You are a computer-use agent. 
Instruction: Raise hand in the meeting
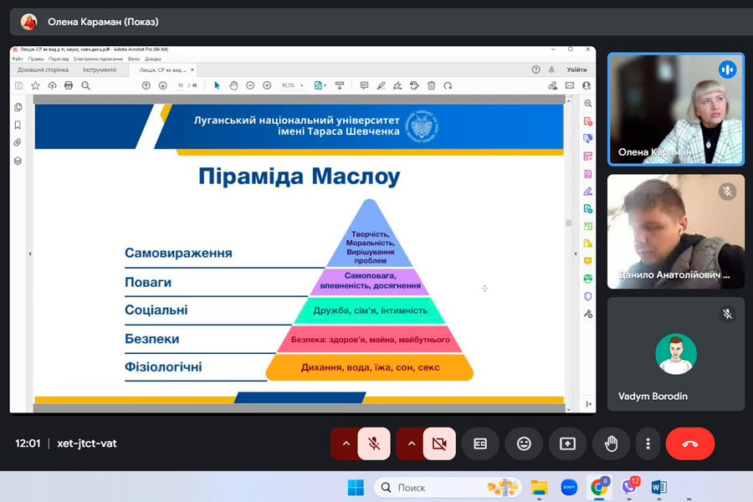tap(611, 443)
